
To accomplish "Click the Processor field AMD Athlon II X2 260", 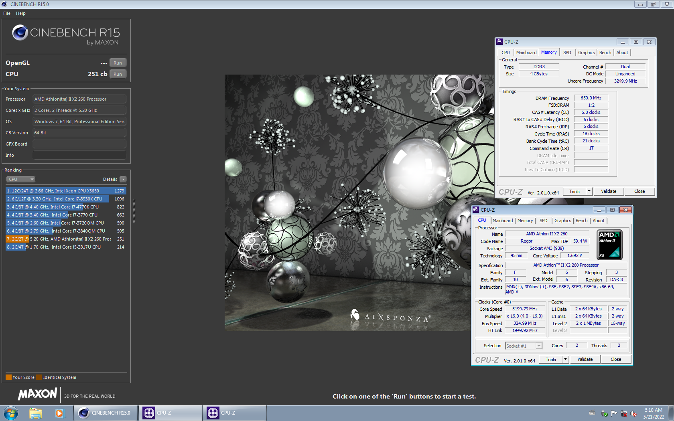I will (79, 99).
